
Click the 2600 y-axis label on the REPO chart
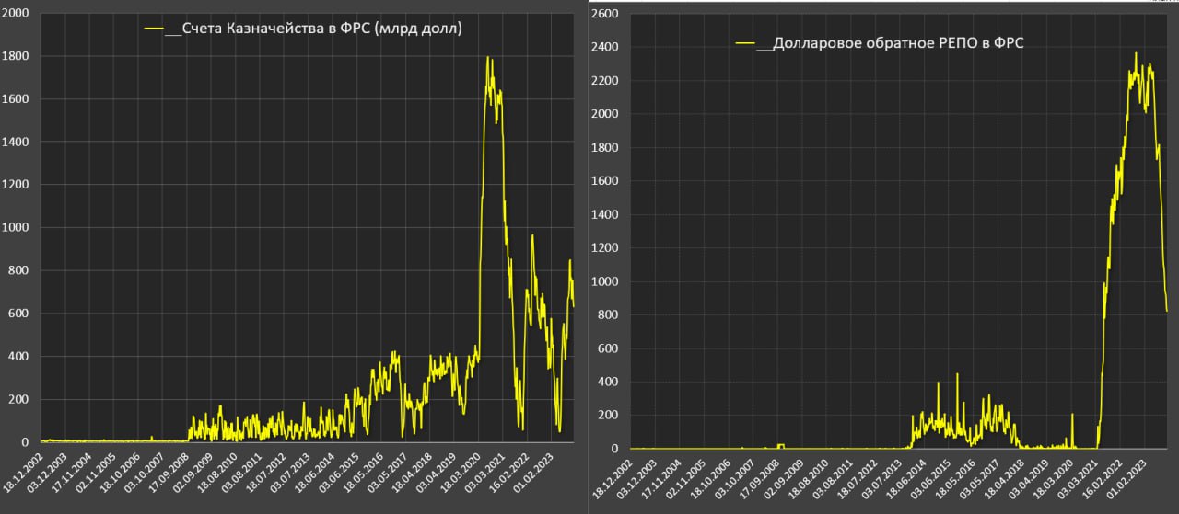tap(605, 14)
